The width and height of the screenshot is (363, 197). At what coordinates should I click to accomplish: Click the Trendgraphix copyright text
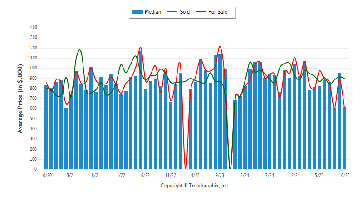coord(195,186)
